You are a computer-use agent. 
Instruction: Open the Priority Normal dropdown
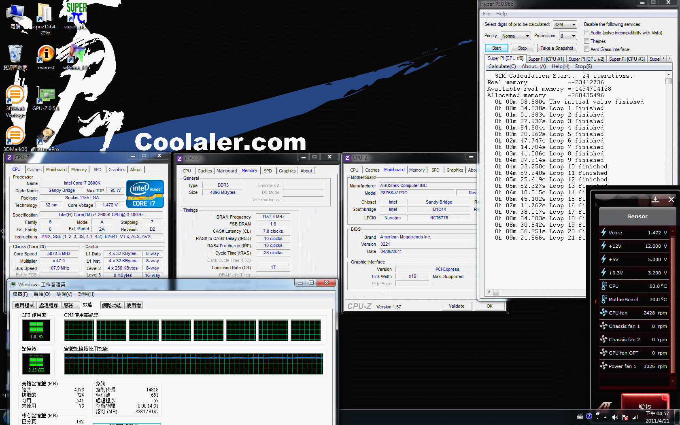(515, 36)
